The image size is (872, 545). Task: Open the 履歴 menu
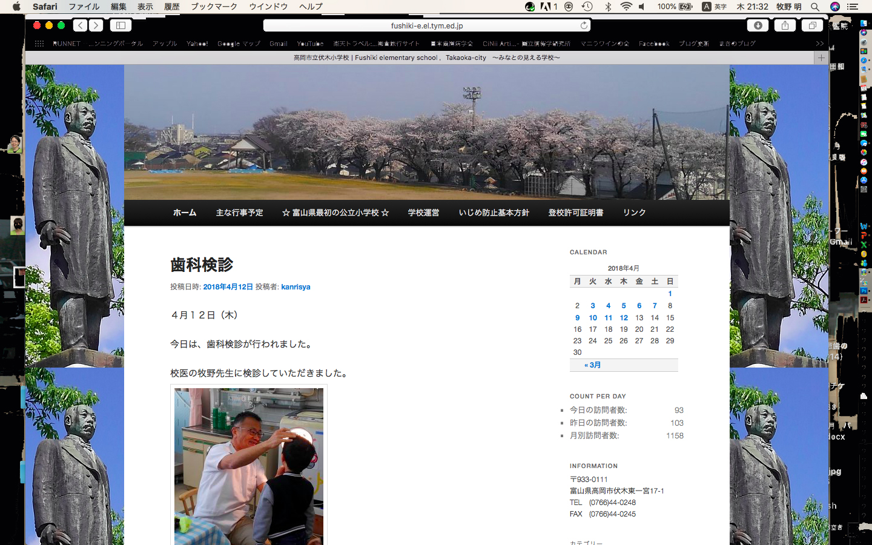172,7
